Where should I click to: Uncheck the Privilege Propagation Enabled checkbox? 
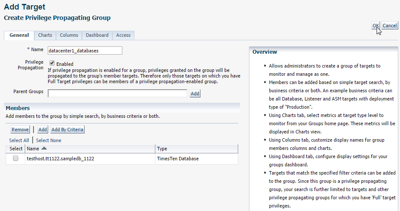coord(52,63)
